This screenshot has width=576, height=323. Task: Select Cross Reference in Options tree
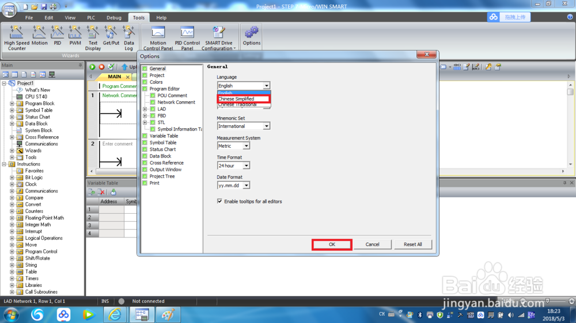coord(166,163)
